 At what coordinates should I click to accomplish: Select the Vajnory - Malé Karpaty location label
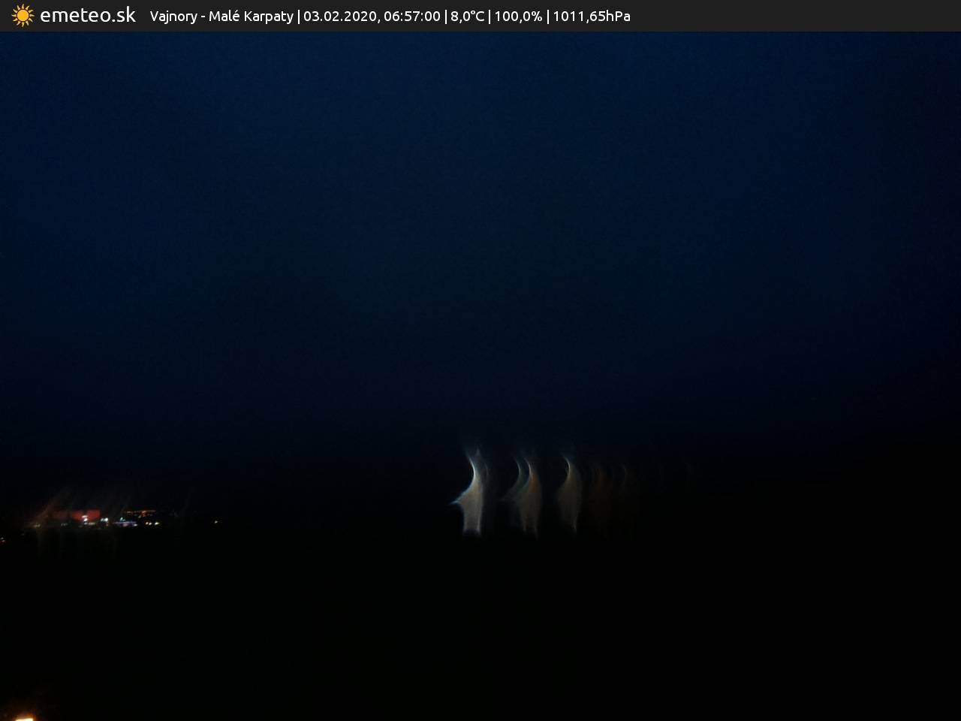point(221,17)
